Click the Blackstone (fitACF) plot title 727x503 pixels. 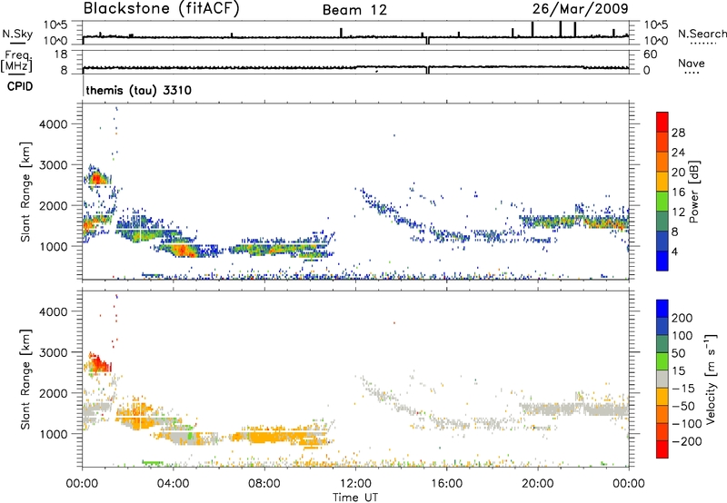(162, 9)
